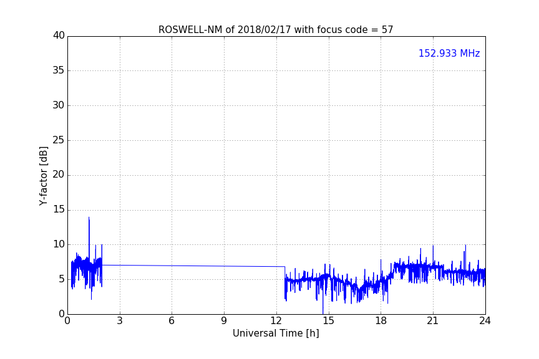Viewport: 539px width, 359px height.
Task: Click the "Universal Time [h]" axis label
Action: pyautogui.click(x=276, y=333)
